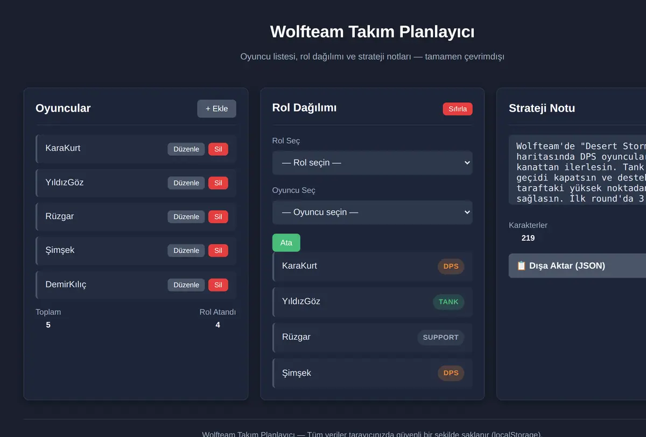This screenshot has height=437, width=646.
Task: Remove YıldızGöz via Sil
Action: (218, 183)
